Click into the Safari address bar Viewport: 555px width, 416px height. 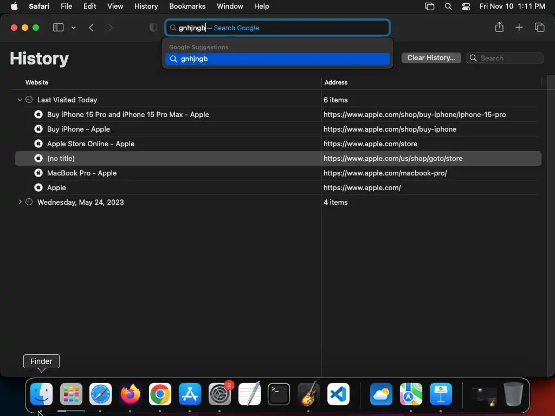pyautogui.click(x=277, y=28)
